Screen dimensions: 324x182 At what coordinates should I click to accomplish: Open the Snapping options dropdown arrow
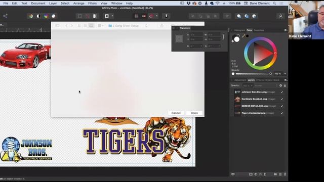pos(157,16)
